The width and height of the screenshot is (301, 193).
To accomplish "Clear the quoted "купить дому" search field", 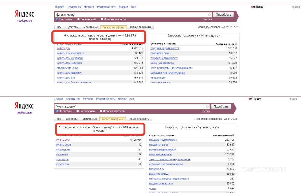I will tap(207, 106).
